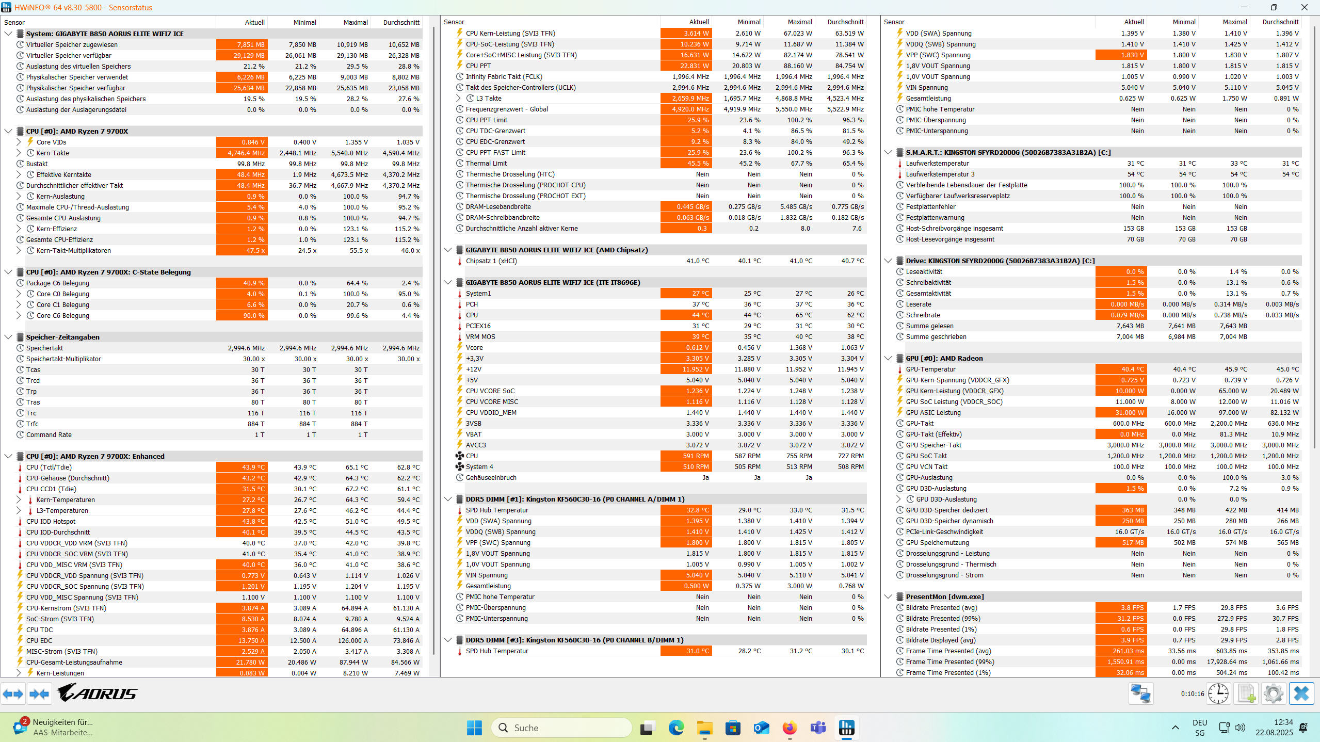Screen dimensions: 1320x742
Task: Widen columns with the outward blue arrows icon
Action: (x=13, y=693)
